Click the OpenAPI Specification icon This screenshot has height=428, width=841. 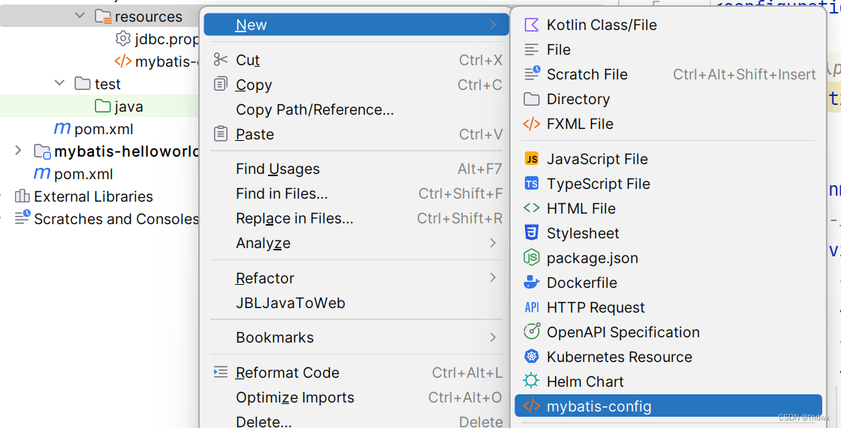[532, 332]
